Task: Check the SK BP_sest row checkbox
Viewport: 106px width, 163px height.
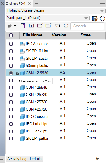Action: pos(11,59)
